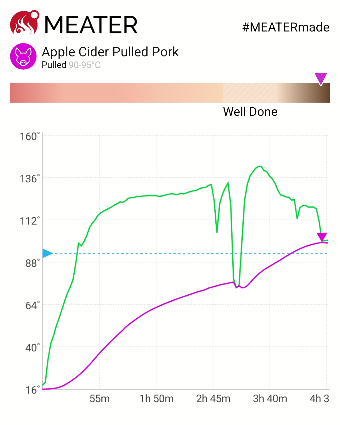This screenshot has width=340, height=425.
Task: Click the blue target temperature arrow
Action: pyautogui.click(x=47, y=253)
